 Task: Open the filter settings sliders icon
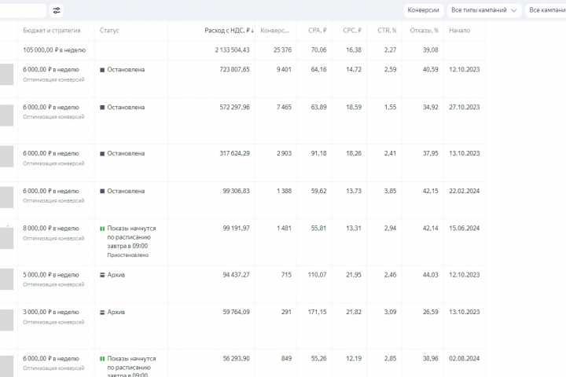(x=57, y=10)
